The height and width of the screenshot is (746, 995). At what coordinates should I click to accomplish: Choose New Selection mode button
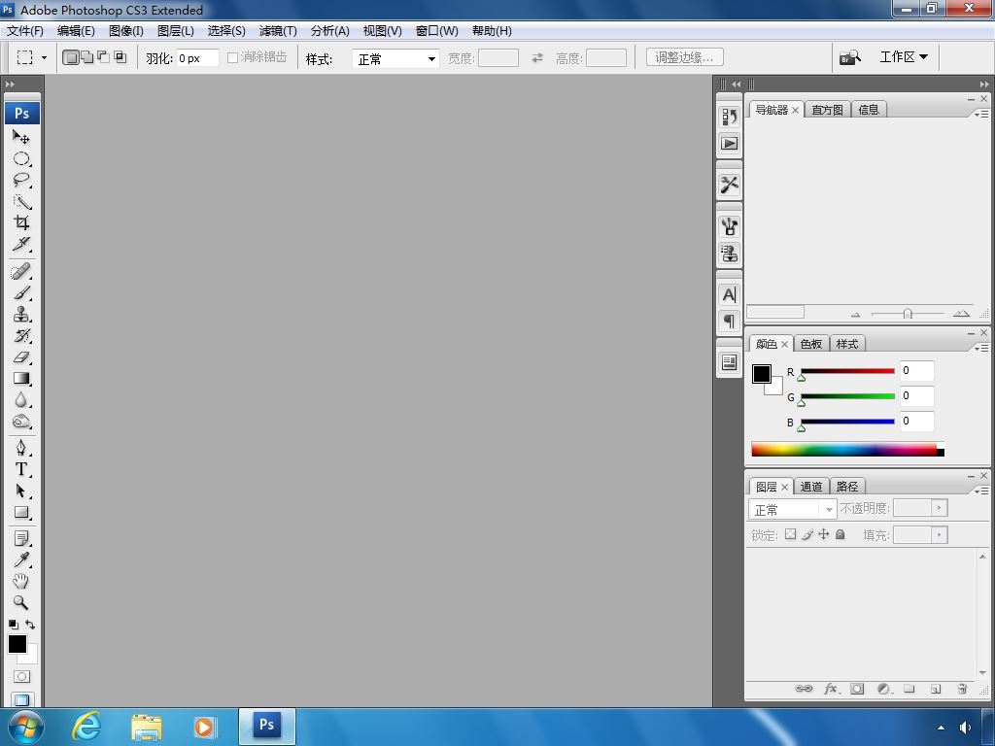tap(71, 57)
